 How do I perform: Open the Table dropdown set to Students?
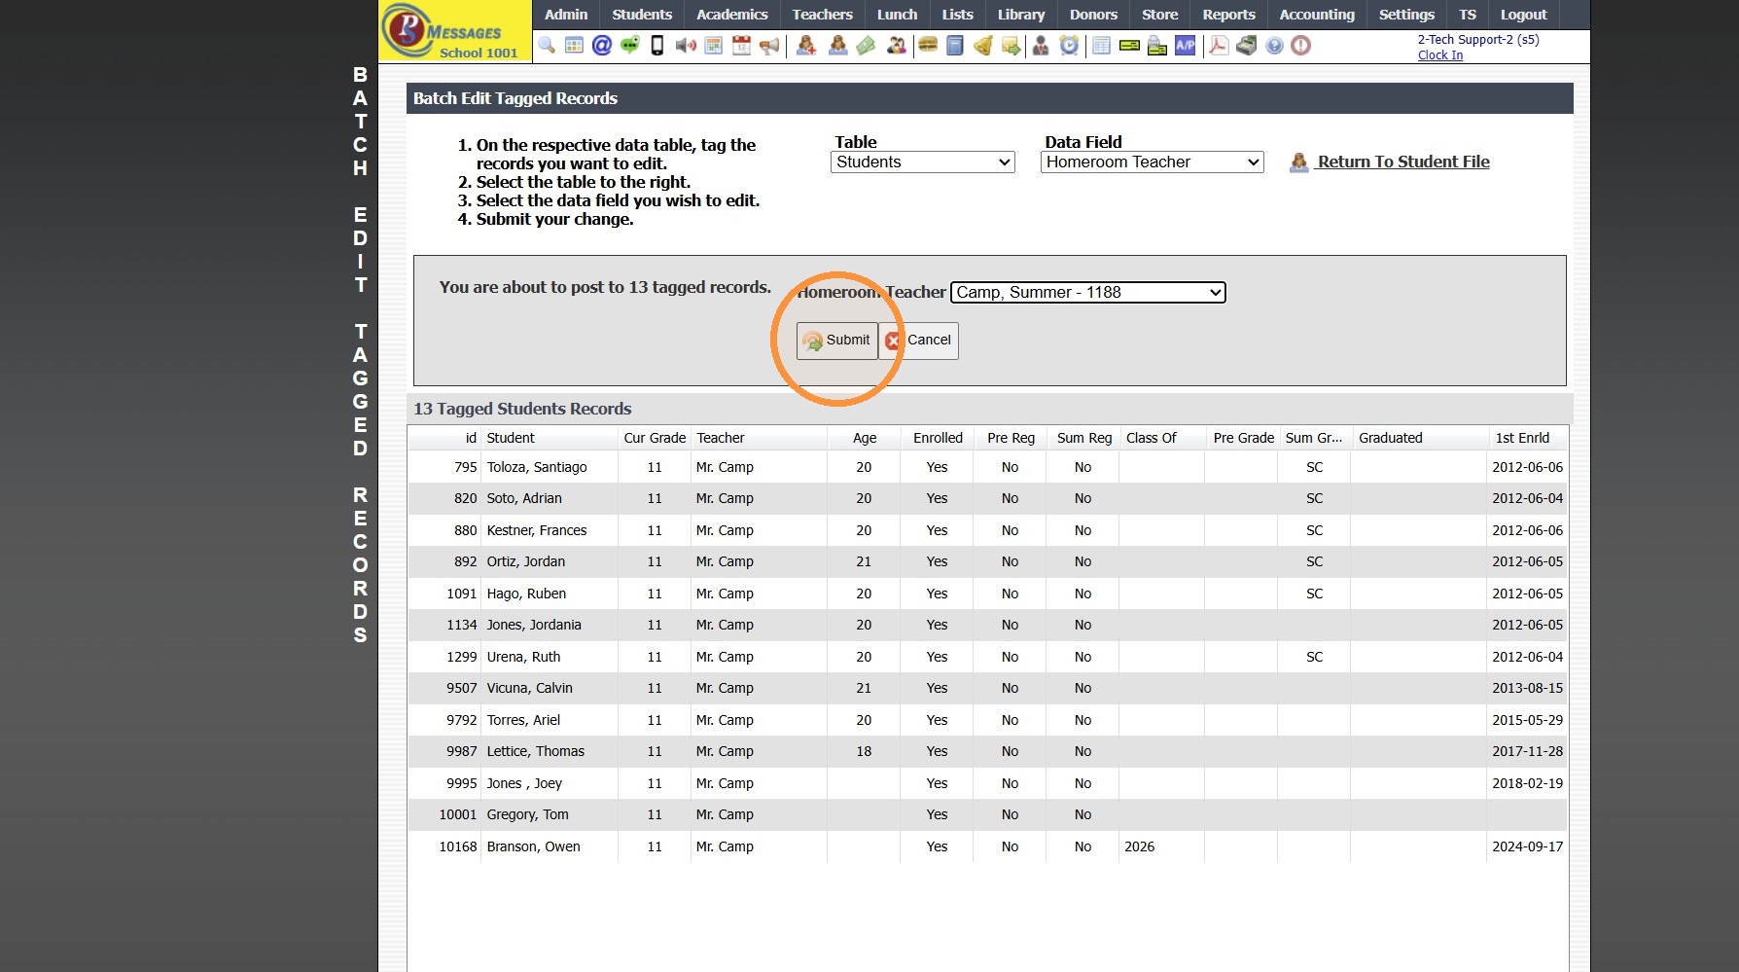[923, 162]
